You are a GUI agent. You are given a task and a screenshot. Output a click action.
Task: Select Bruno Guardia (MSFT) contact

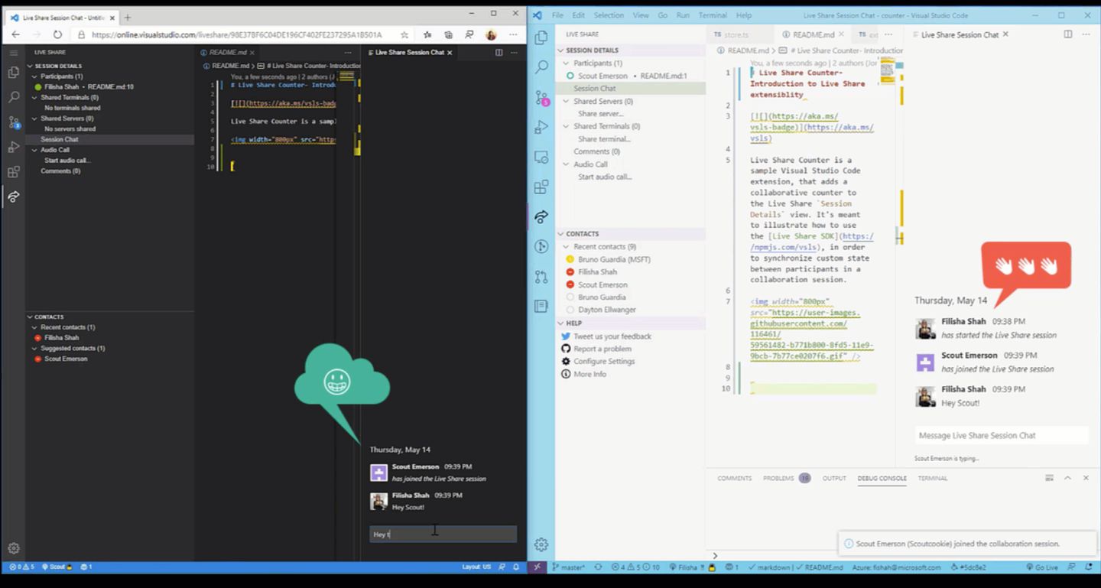pos(614,259)
